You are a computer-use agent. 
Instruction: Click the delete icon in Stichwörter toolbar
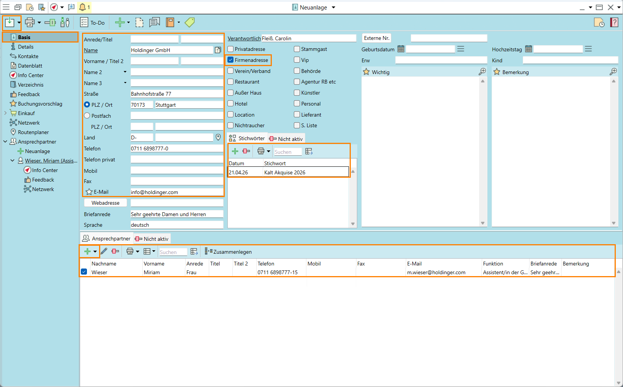click(246, 151)
